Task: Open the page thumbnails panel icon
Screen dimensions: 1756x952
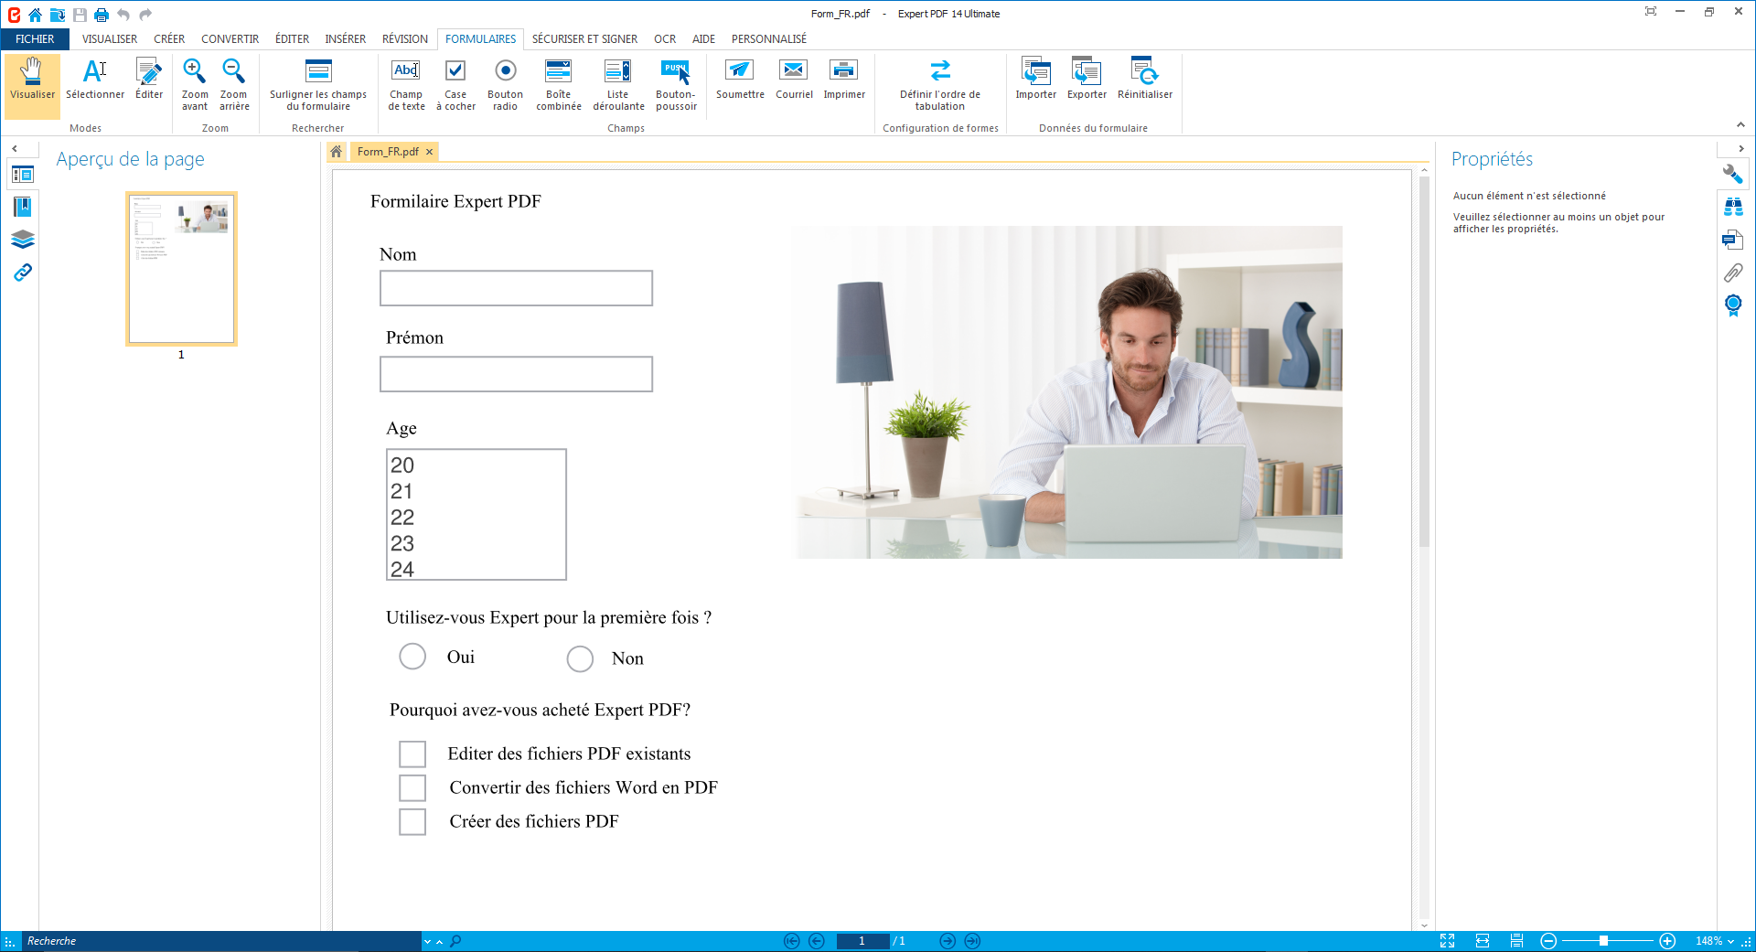Action: [23, 174]
